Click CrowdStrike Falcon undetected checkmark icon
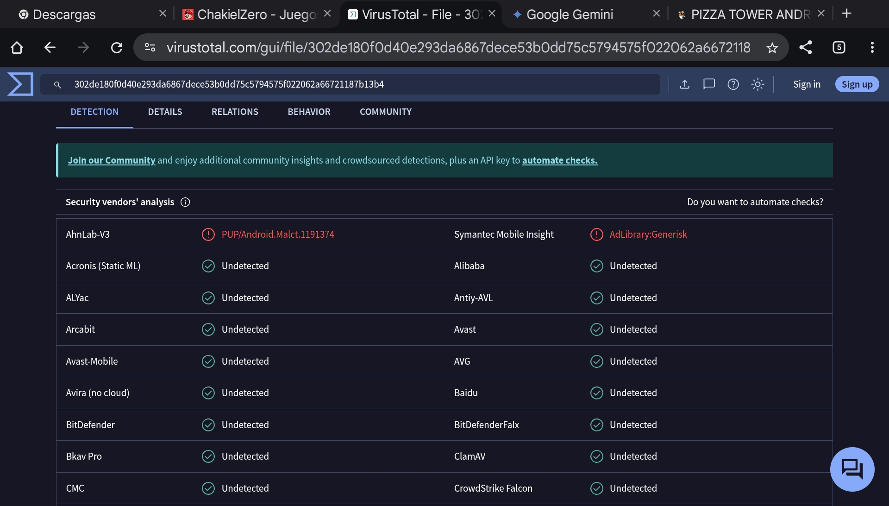This screenshot has height=506, width=889. (597, 488)
